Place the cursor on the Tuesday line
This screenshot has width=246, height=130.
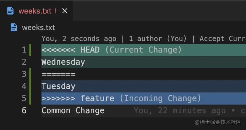[58, 86]
